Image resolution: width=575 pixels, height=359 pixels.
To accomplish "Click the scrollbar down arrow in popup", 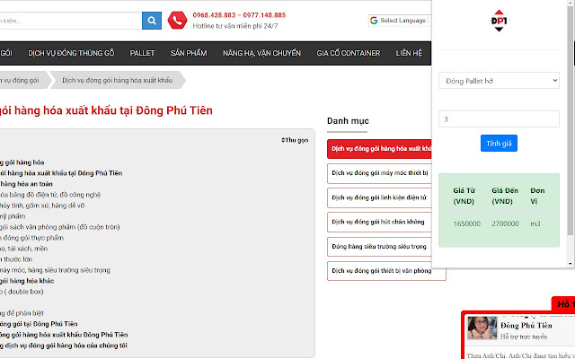I will coord(571,263).
